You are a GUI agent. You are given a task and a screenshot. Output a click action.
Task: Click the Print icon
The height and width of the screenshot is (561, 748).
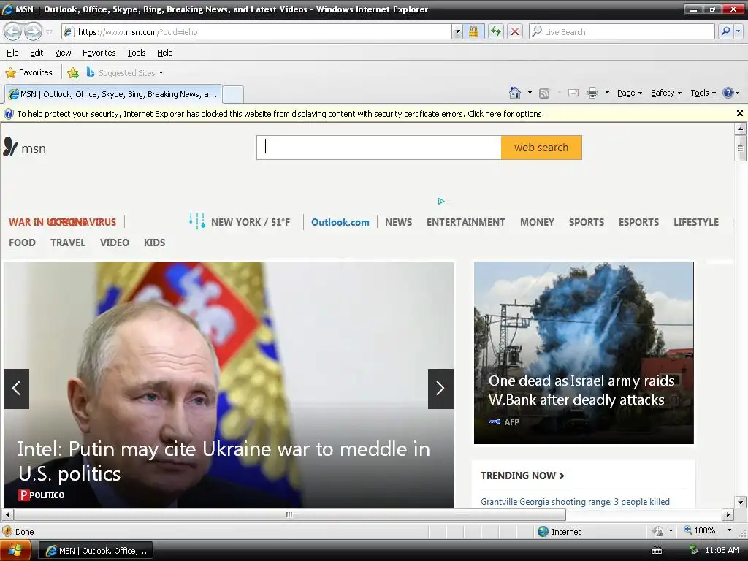[x=592, y=93]
